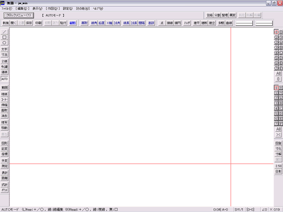Select the 消去 erase tool

(4, 116)
